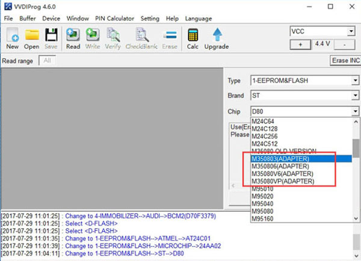Screen dimensions: 361x261
Task: Select M24C64 in the chip list
Action: point(301,121)
